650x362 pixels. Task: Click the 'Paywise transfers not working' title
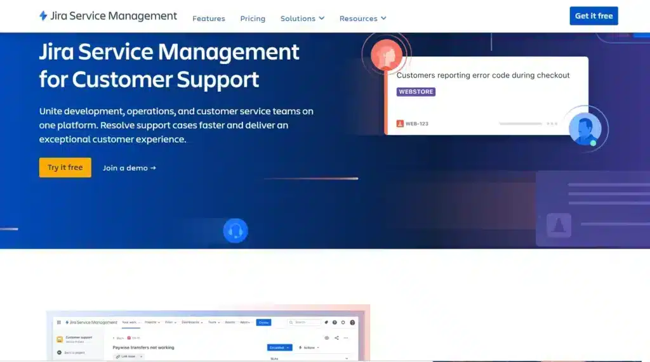point(143,347)
